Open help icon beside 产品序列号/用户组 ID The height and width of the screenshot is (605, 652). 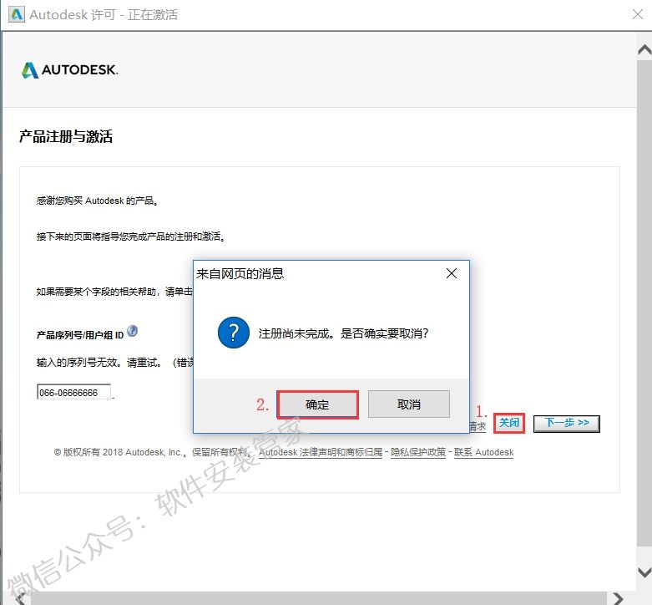(x=133, y=332)
